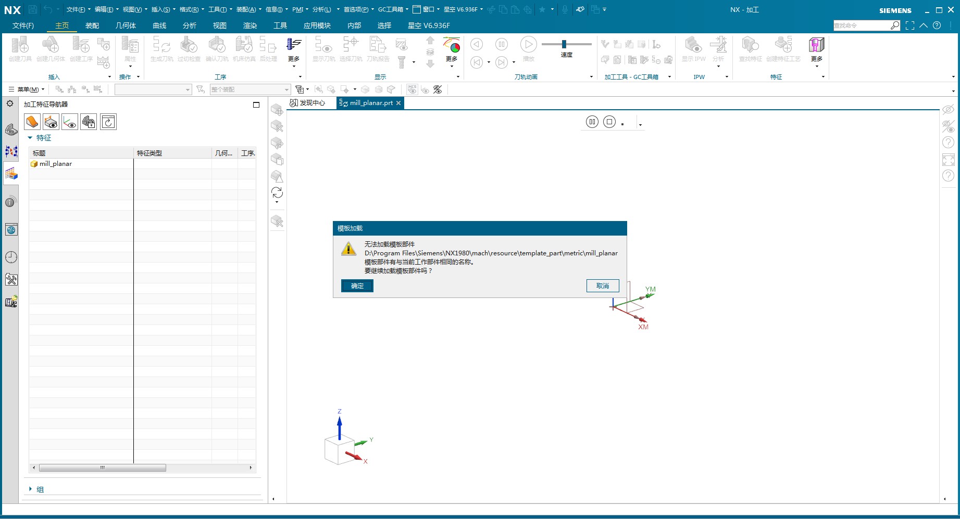Viewport: 960px width, 519px height.
Task: Switch to the 曲线 ribbon tab
Action: point(159,25)
